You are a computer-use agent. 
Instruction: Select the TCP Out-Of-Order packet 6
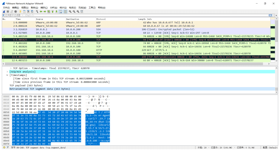coord(136,40)
